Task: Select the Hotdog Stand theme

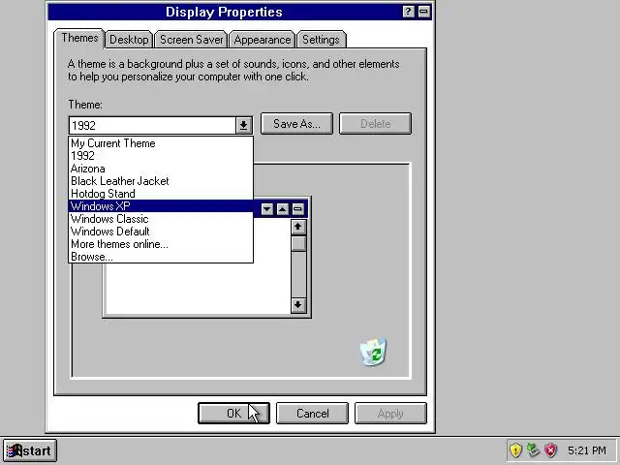Action: tap(161, 194)
